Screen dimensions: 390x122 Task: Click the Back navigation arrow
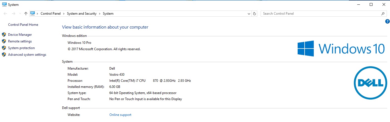pos(5,14)
